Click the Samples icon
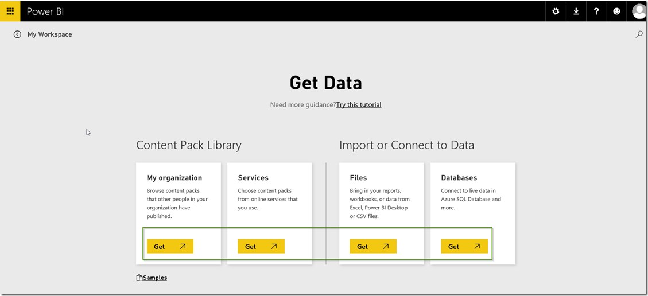This screenshot has height=296, width=648. pyautogui.click(x=139, y=278)
